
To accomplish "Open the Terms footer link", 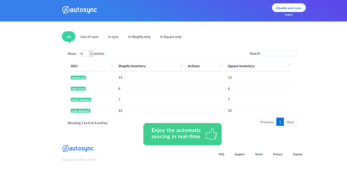I will click(259, 154).
